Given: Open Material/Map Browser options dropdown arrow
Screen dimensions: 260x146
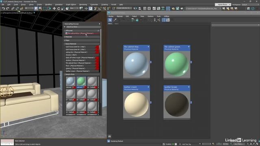Looking at the screenshot, I should tap(65, 27).
